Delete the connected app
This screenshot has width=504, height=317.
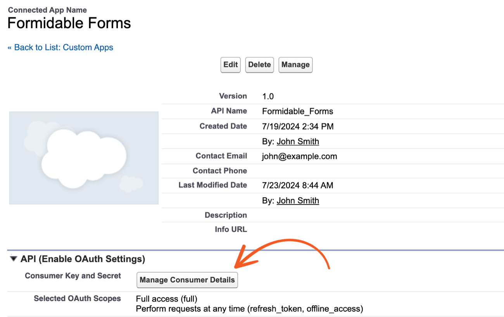(259, 65)
